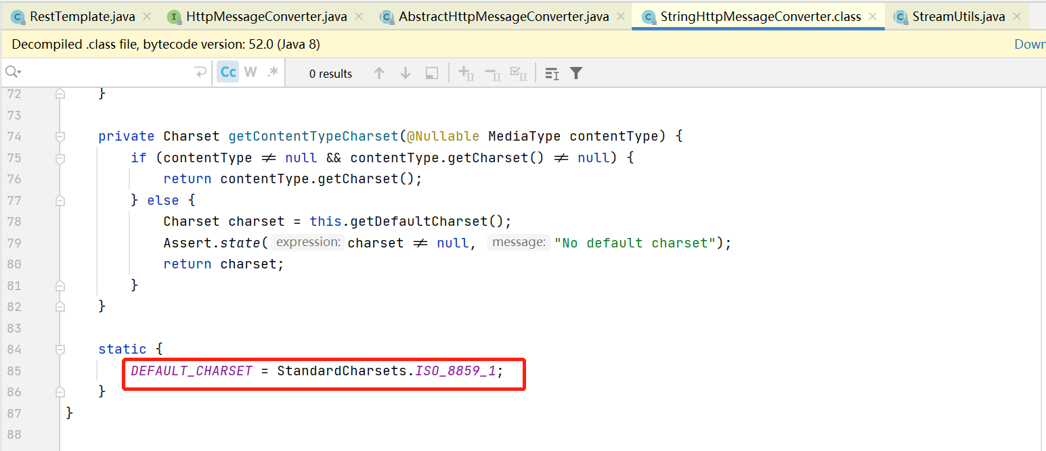The width and height of the screenshot is (1046, 451).
Task: Switch to AbstractHttpMessageConverter.java tab
Action: click(x=504, y=16)
